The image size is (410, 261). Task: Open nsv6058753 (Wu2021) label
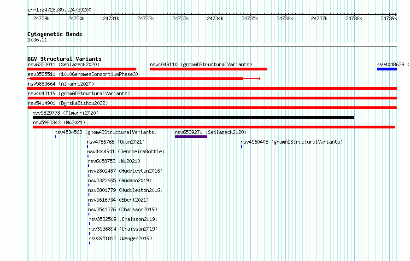114,161
